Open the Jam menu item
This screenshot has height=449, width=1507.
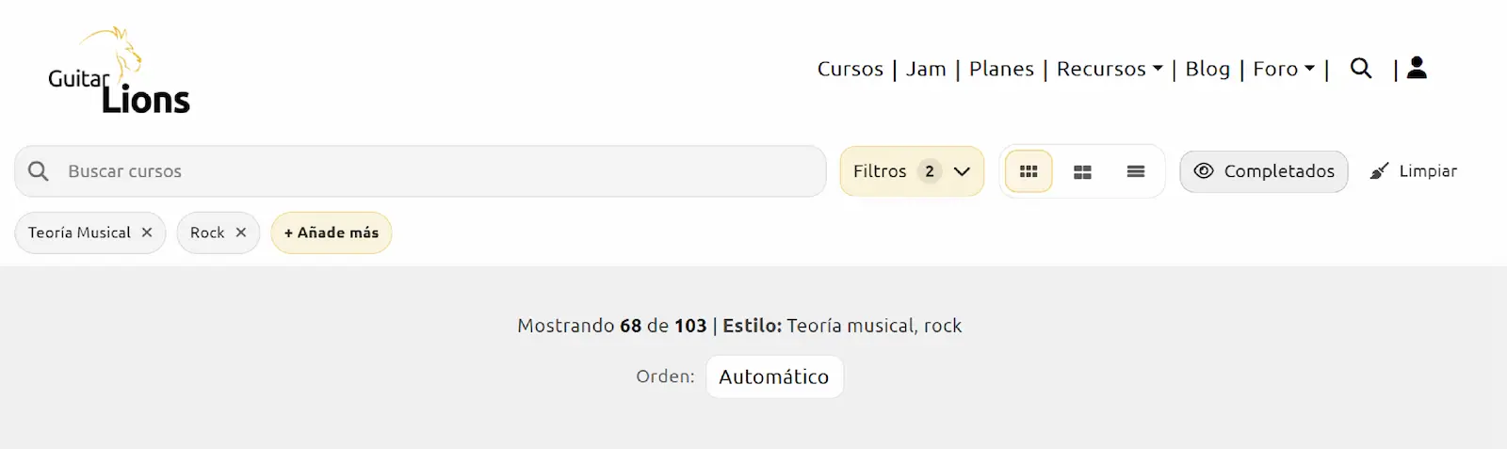(x=926, y=69)
